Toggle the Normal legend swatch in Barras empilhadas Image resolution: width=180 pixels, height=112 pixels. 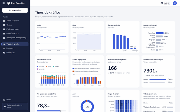pos(37,67)
